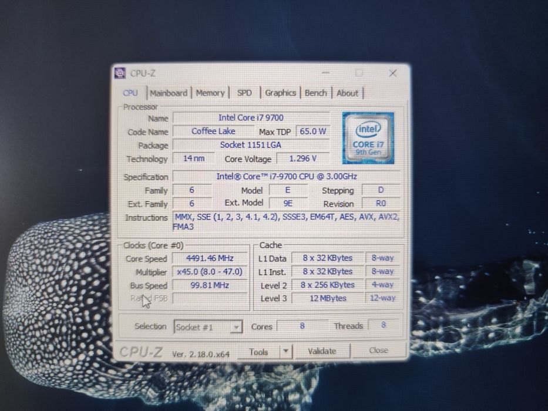Screen dimensions: 548x411
Task: Click the L1 Inst. value 8 x 32 KBytes
Action: tap(328, 271)
